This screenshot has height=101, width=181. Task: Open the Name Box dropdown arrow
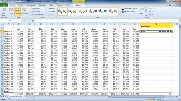tap(21, 21)
